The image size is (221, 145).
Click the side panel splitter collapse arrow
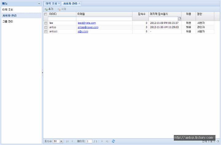[42, 73]
